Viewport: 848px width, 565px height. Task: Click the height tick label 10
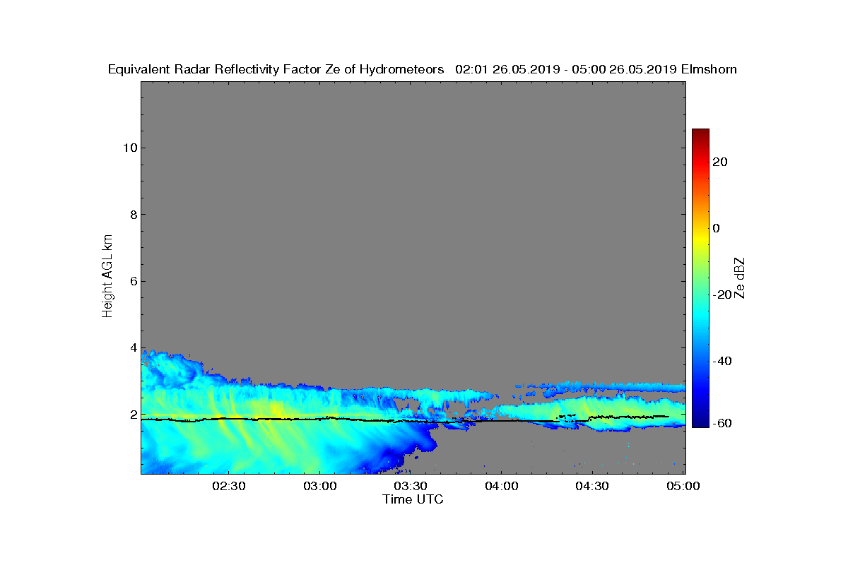(x=129, y=148)
